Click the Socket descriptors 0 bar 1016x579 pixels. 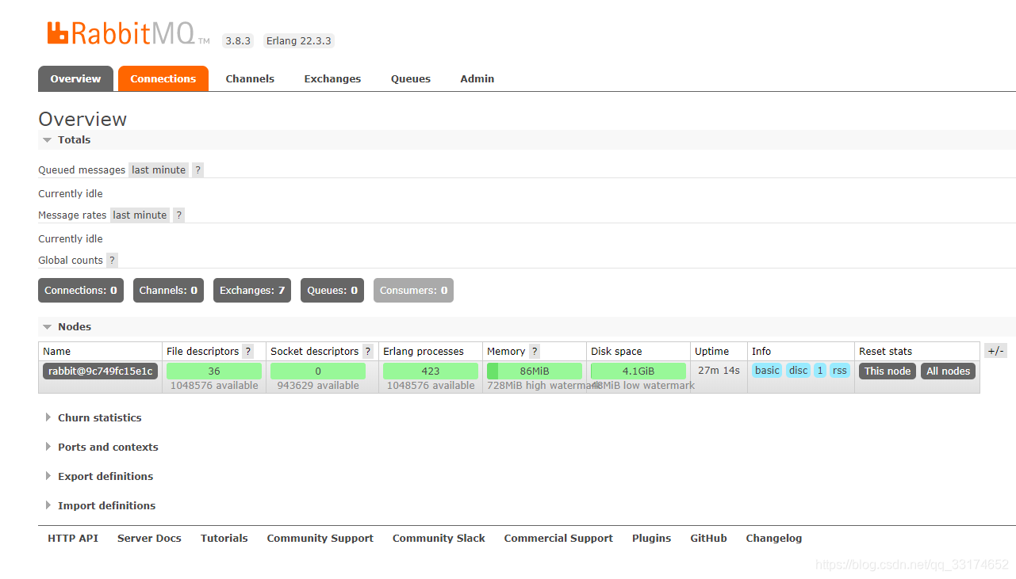coord(318,371)
